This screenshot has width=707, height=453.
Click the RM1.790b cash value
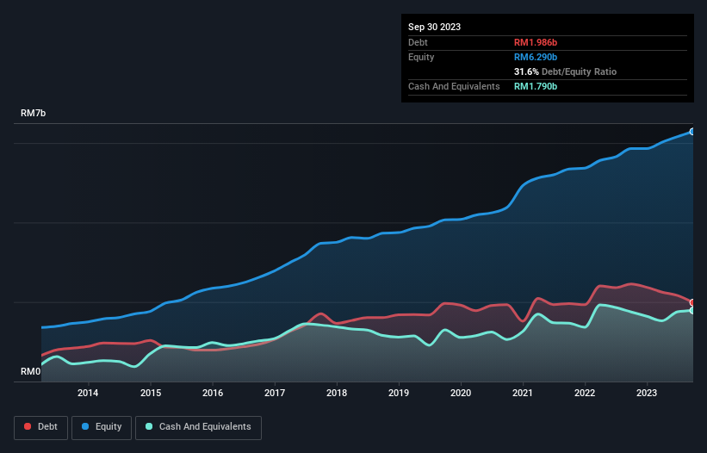point(536,86)
